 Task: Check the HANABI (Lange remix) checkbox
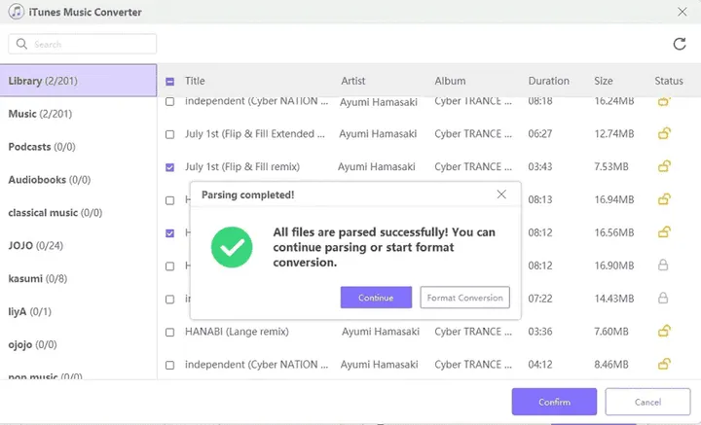click(x=170, y=332)
